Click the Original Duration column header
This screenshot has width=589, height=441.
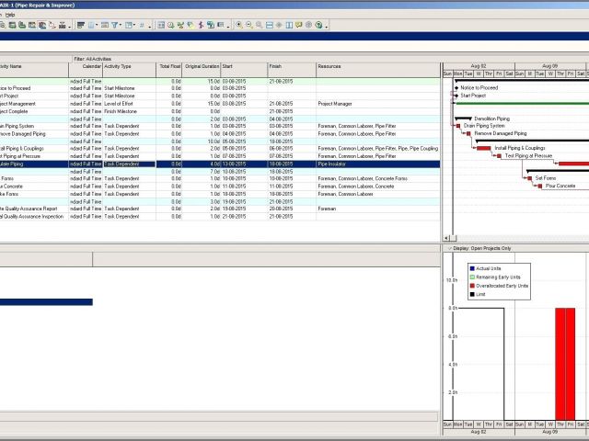point(202,67)
